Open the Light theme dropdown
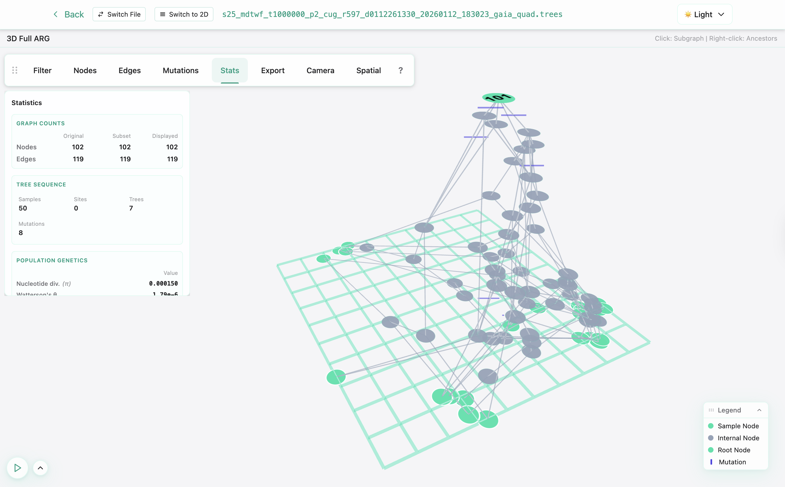The width and height of the screenshot is (785, 487). point(704,14)
